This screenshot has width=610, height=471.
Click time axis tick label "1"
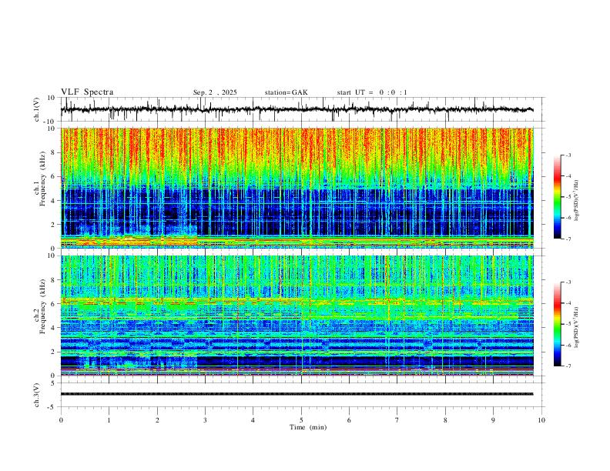pyautogui.click(x=109, y=420)
